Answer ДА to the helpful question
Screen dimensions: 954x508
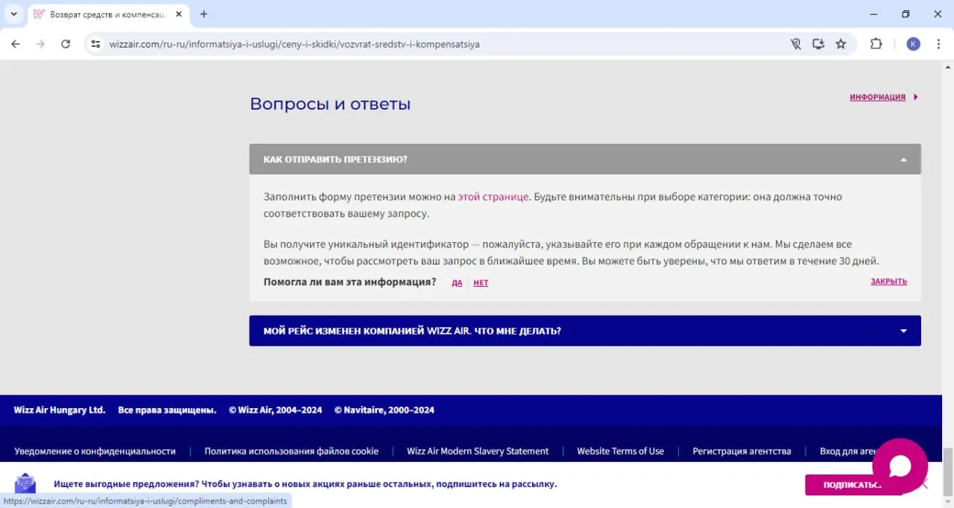tap(457, 282)
